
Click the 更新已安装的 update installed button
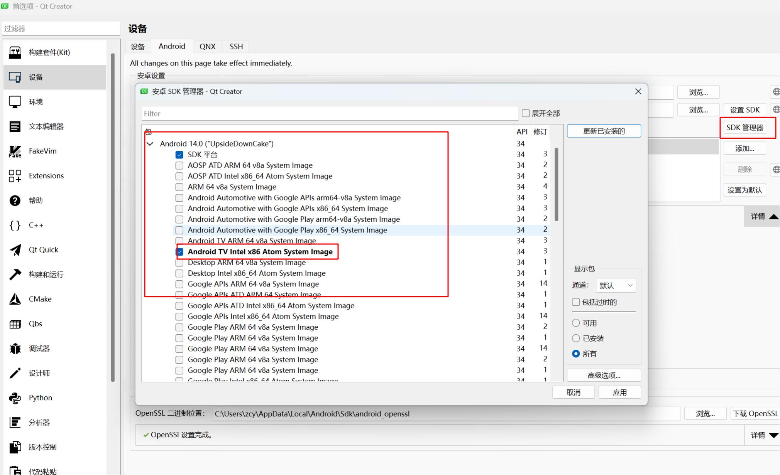604,131
